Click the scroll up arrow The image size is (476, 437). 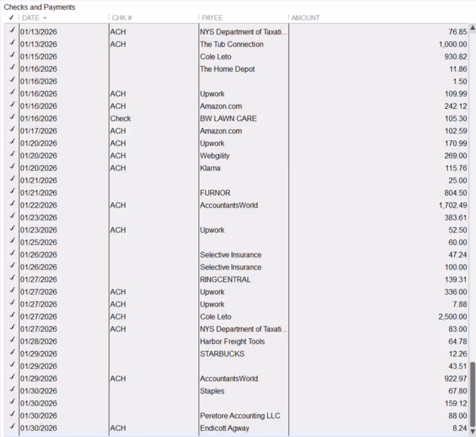coord(473,28)
